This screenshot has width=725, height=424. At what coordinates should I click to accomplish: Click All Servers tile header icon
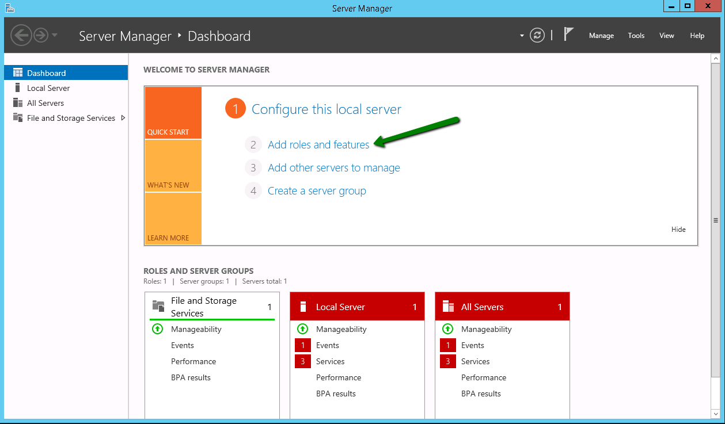[448, 307]
